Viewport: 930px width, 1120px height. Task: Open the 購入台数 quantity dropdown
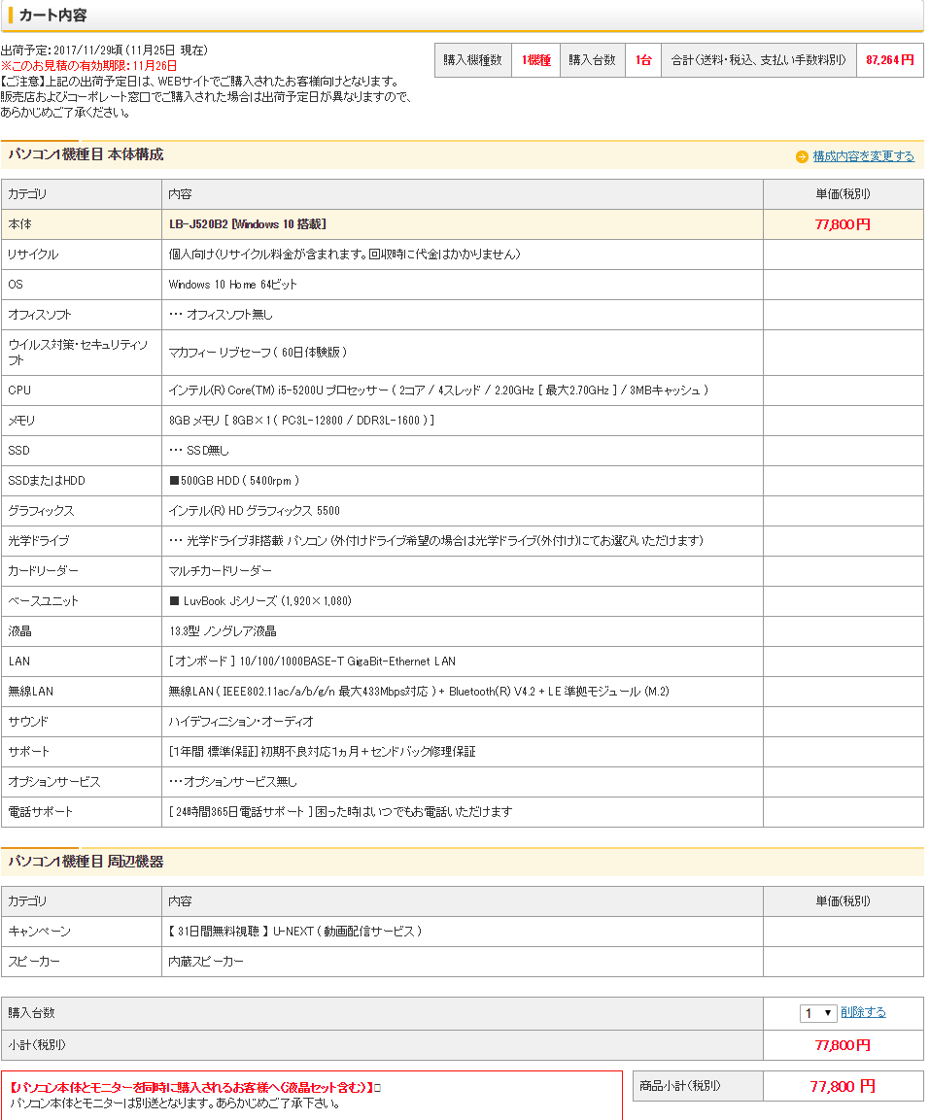pyautogui.click(x=818, y=1013)
